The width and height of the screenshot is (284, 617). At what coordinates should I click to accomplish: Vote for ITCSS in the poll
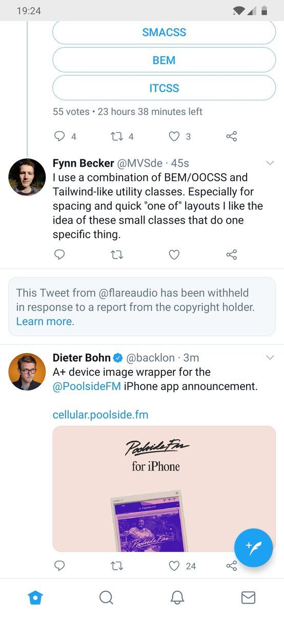(x=164, y=88)
